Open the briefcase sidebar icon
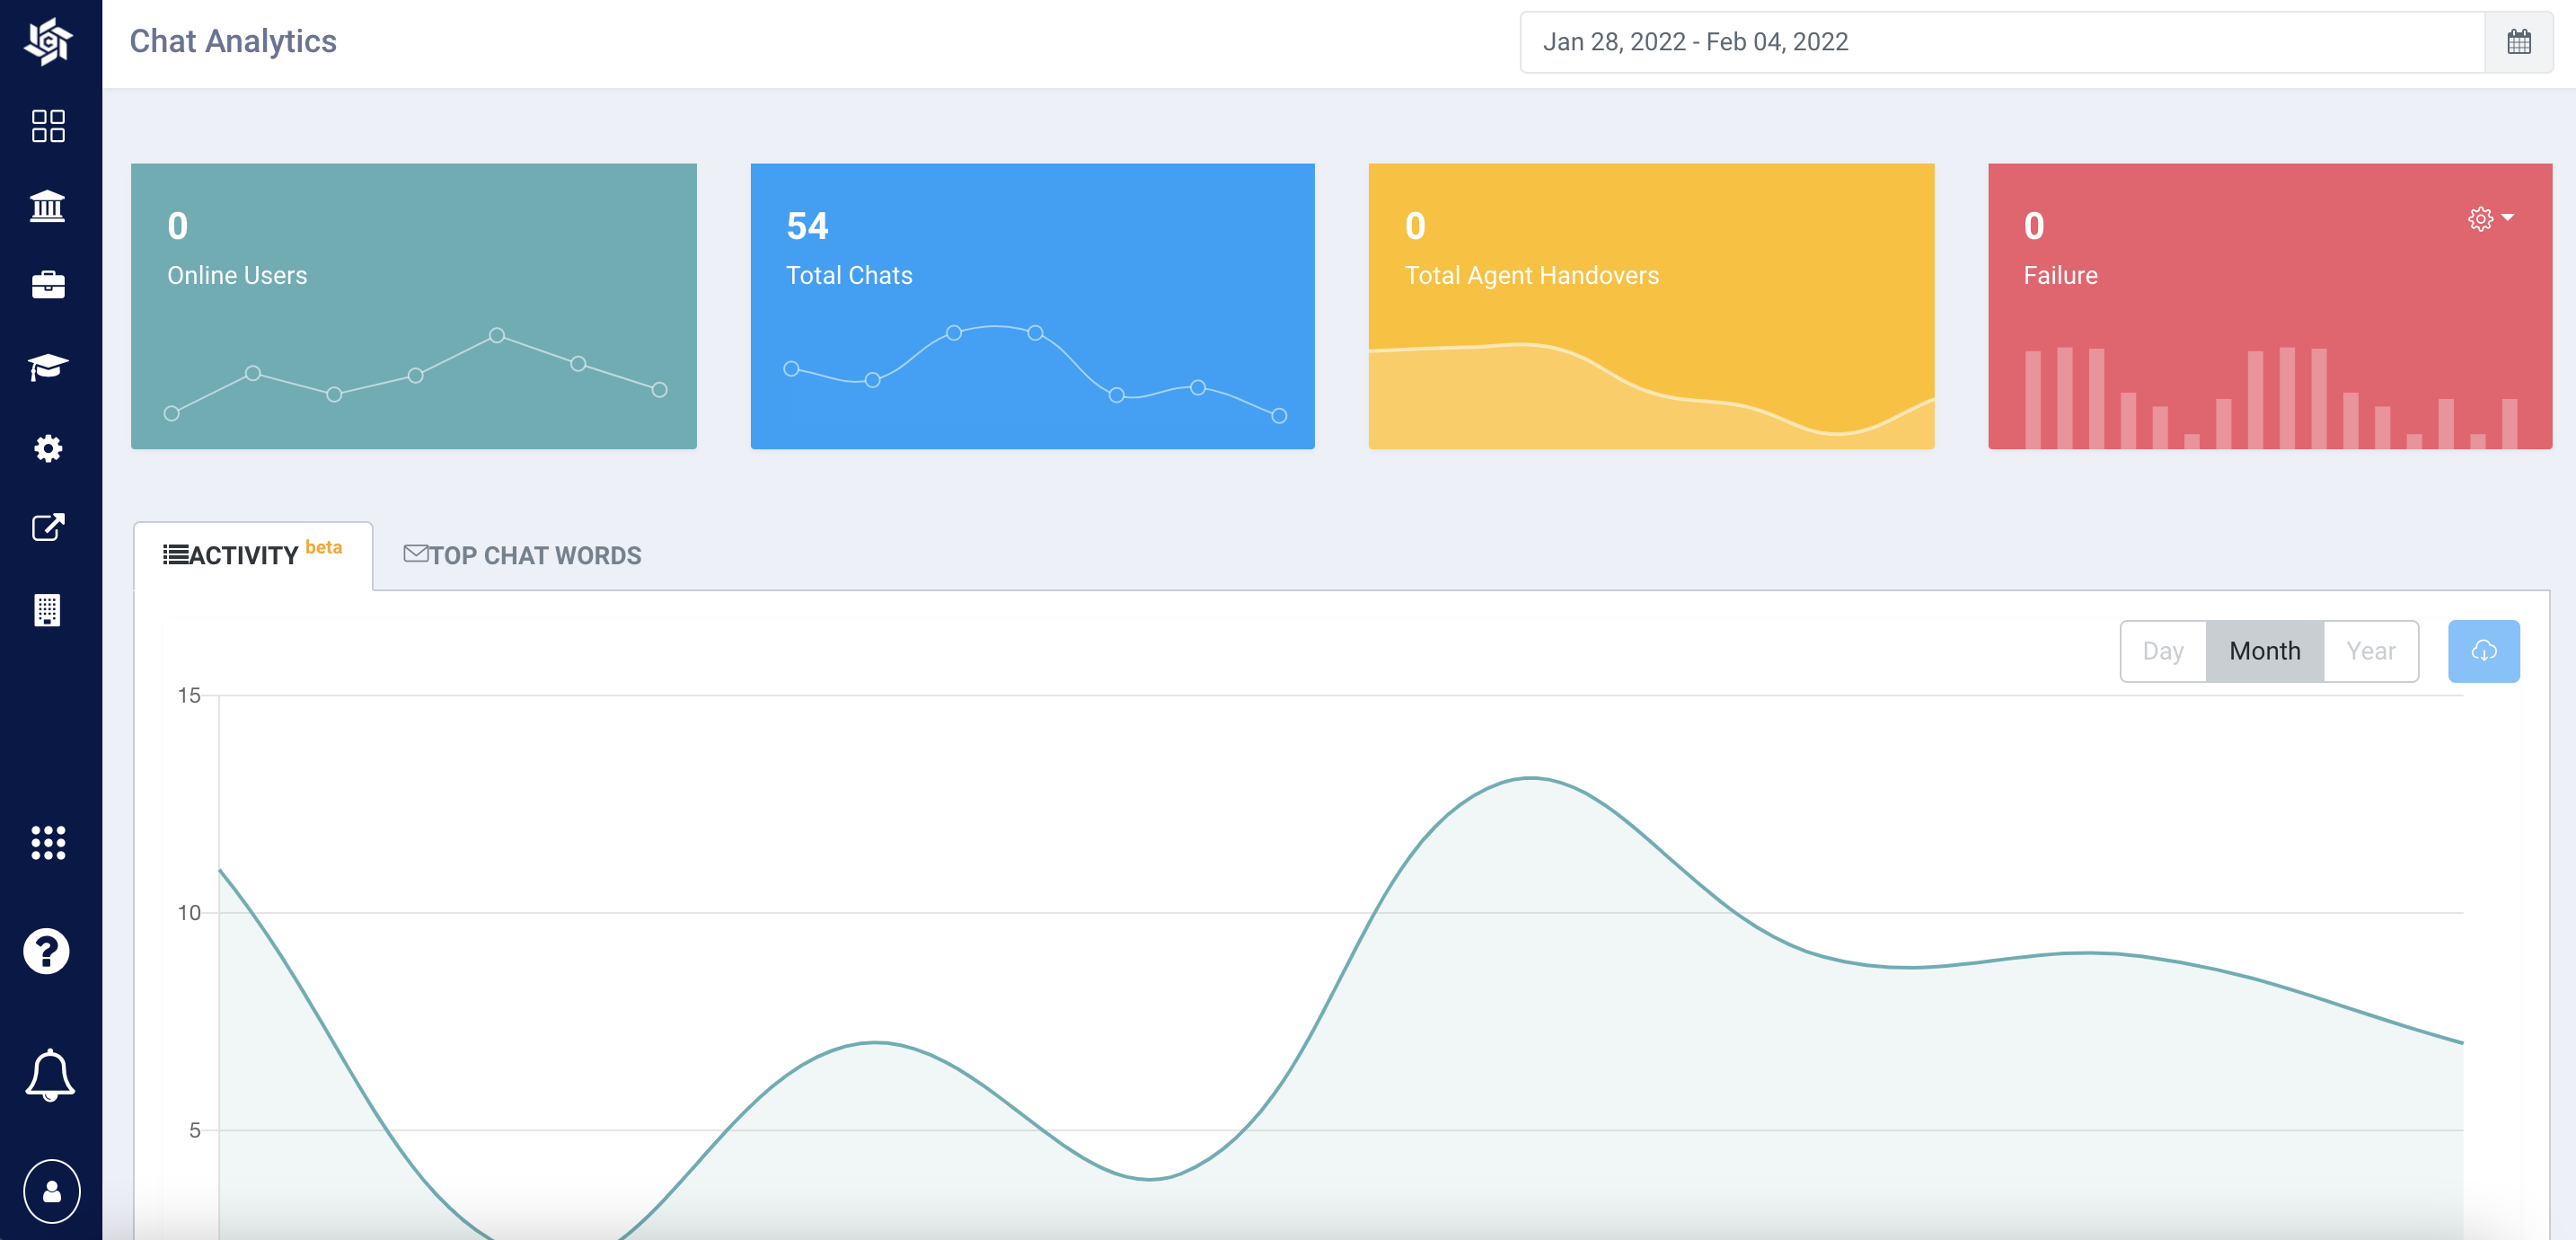The image size is (2576, 1240). click(x=48, y=285)
